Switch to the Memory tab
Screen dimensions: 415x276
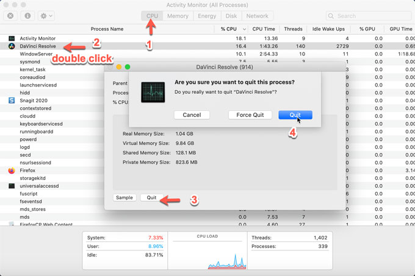(x=178, y=16)
